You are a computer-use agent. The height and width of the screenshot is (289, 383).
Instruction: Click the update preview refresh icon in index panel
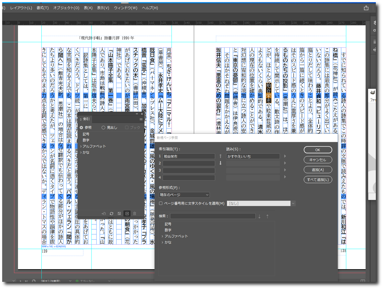click(111, 213)
